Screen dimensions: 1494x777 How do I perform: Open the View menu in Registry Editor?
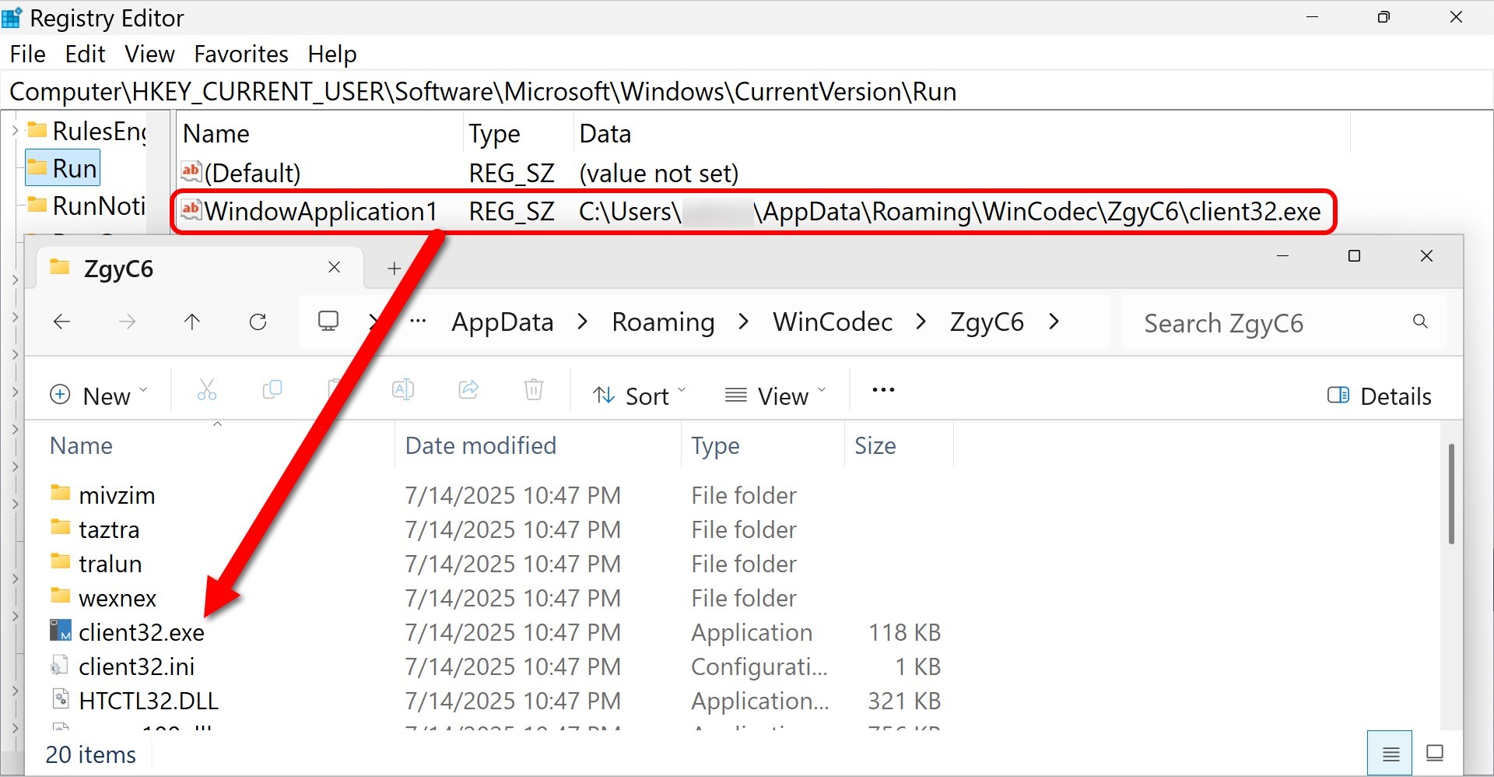[x=149, y=54]
